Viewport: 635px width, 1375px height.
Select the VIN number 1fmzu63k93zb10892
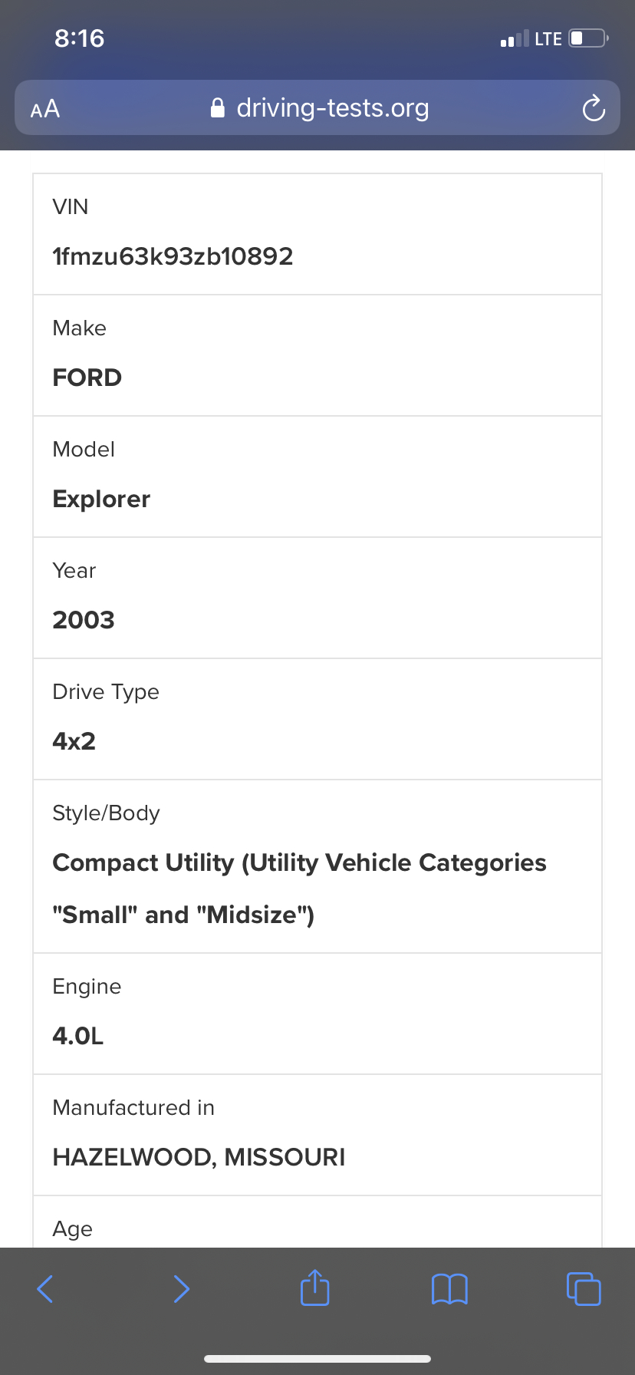(173, 256)
